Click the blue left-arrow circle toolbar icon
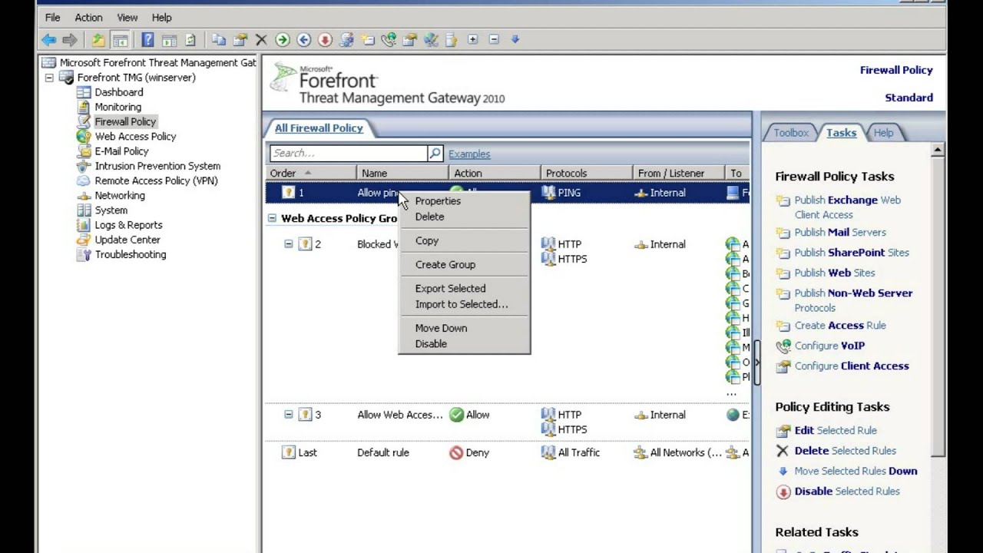Image resolution: width=983 pixels, height=553 pixels. [x=303, y=40]
